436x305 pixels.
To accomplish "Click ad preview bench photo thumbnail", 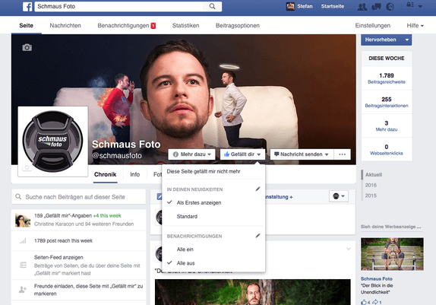I will (x=392, y=254).
